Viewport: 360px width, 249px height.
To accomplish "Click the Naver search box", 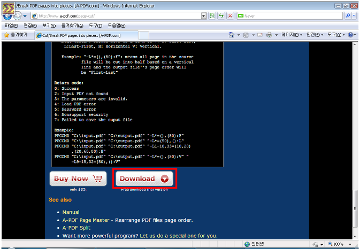I will click(x=290, y=16).
